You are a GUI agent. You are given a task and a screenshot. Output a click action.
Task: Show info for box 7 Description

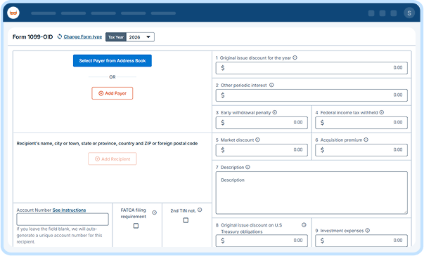point(248,167)
